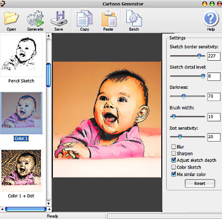Click the baby cartoon preview image
Screen dimensions: 222x219
click(107, 119)
